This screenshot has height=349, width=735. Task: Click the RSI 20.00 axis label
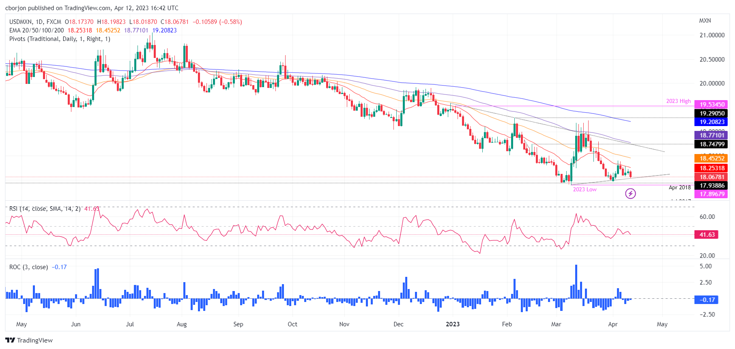(707, 256)
